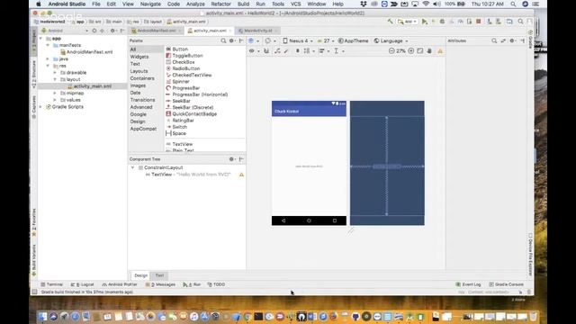Viewport: 576px width, 324px height.
Task: Open Palette panel gear settings
Action: [232, 40]
